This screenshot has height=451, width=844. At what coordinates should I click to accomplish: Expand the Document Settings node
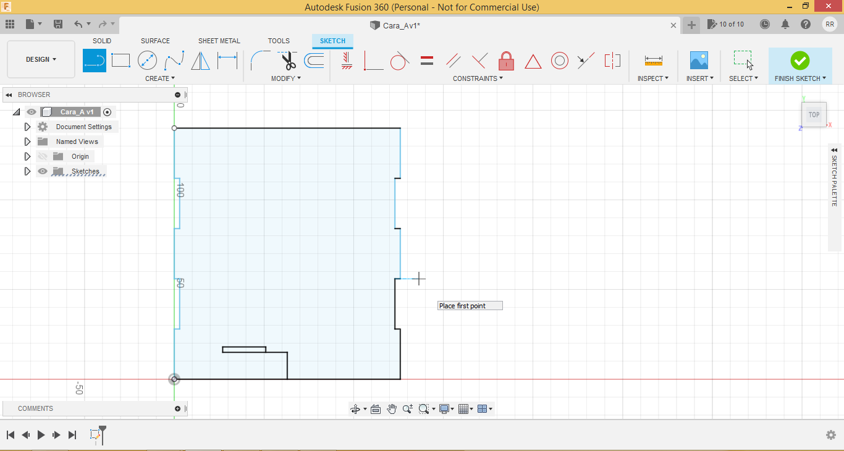point(27,127)
